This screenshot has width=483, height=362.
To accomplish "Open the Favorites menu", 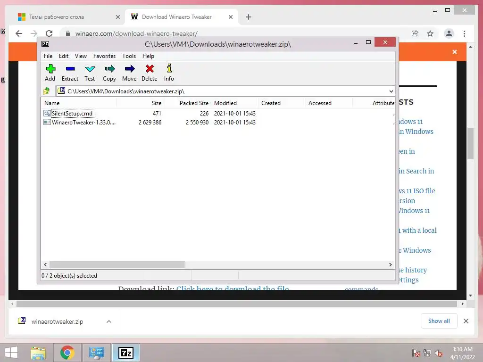I will click(104, 56).
